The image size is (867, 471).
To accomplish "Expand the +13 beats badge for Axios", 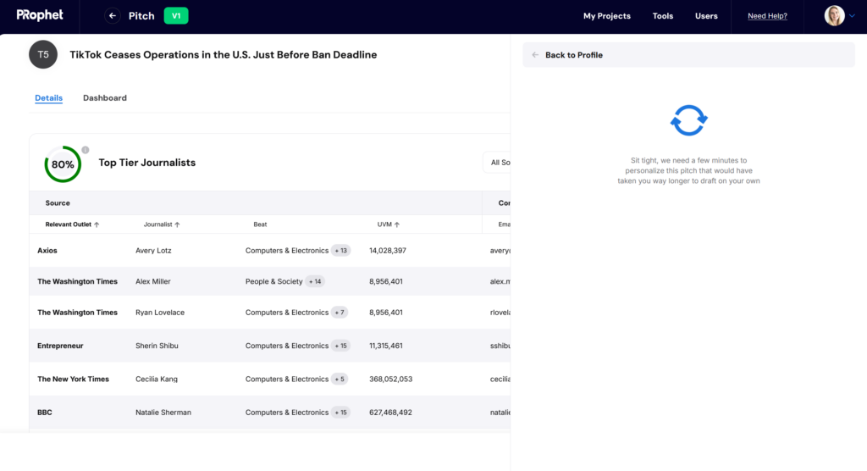I will [340, 250].
